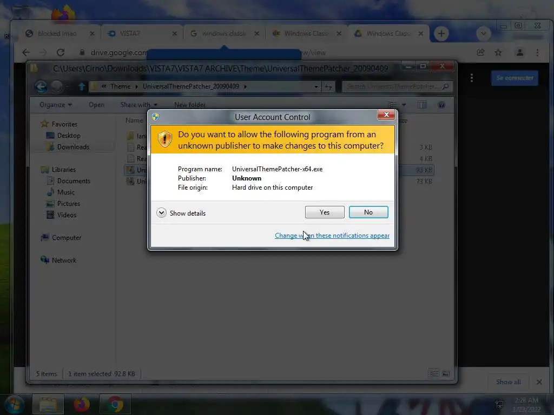This screenshot has height=415, width=554.
Task: Select Documents library in navigation pane
Action: [x=74, y=180]
